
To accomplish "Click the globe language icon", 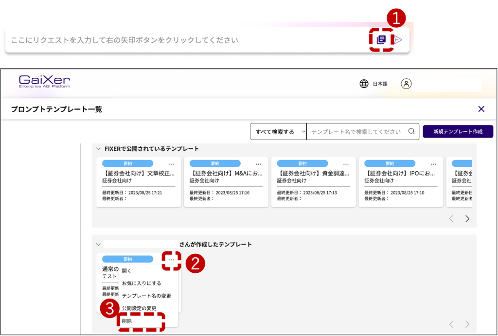I will tap(364, 84).
